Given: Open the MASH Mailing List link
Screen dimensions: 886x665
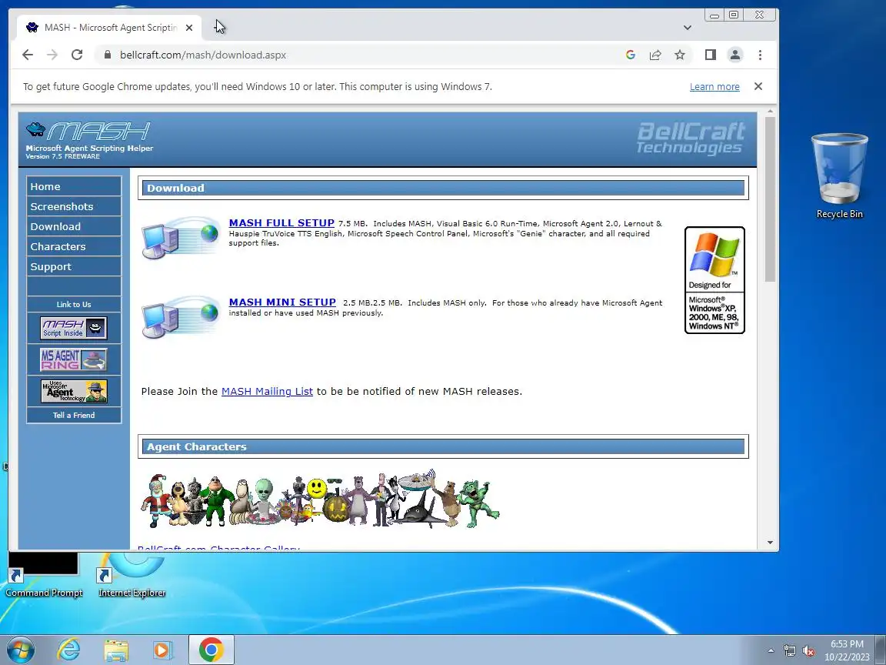Looking at the screenshot, I should (x=267, y=391).
